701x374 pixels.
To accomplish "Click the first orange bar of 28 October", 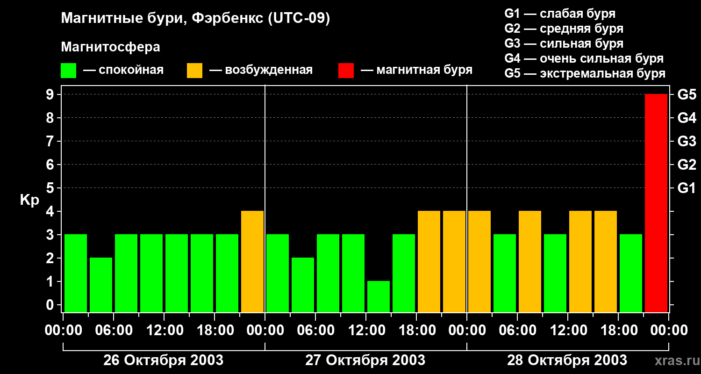I will click(x=479, y=261).
